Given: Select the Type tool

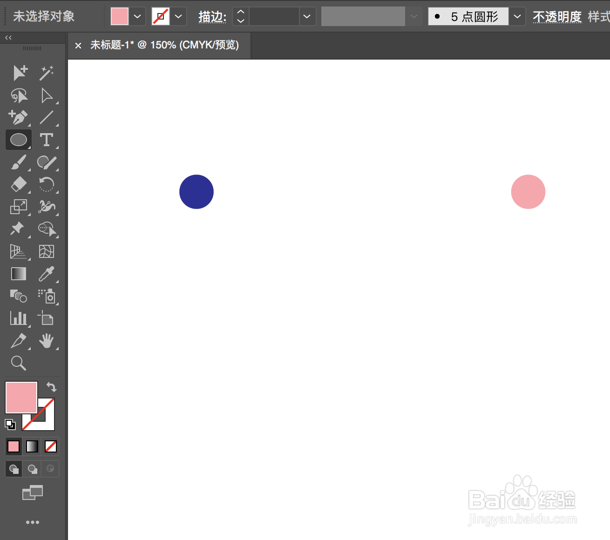Looking at the screenshot, I should pos(47,140).
